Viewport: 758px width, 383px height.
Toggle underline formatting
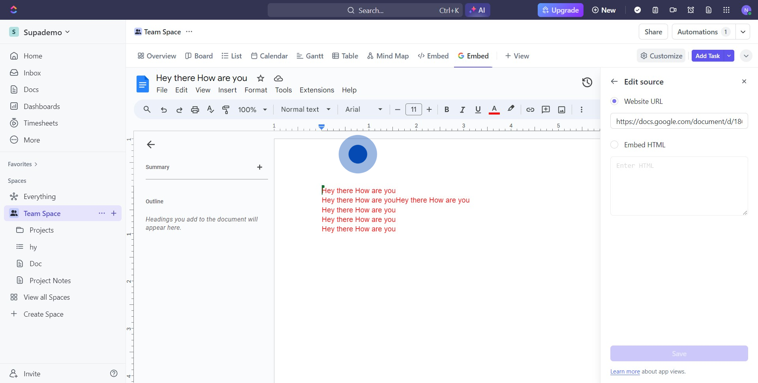click(x=478, y=110)
